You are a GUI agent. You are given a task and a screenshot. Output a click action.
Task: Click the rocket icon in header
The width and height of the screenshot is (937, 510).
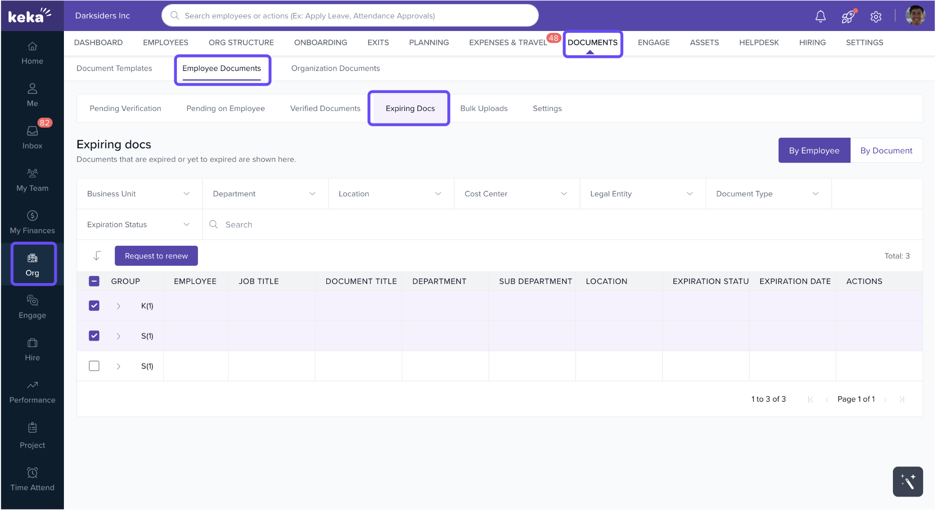[847, 17]
